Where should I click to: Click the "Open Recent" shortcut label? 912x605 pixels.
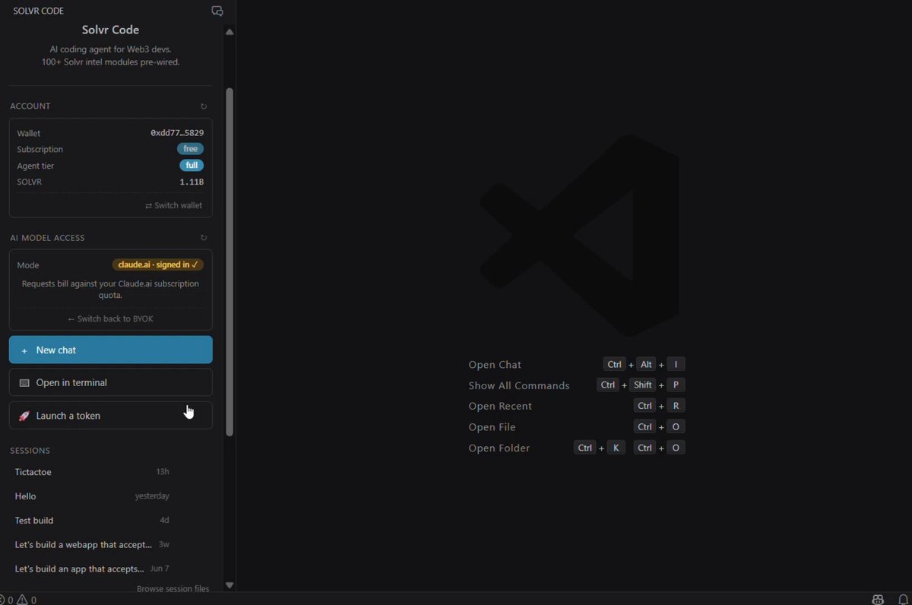point(500,406)
